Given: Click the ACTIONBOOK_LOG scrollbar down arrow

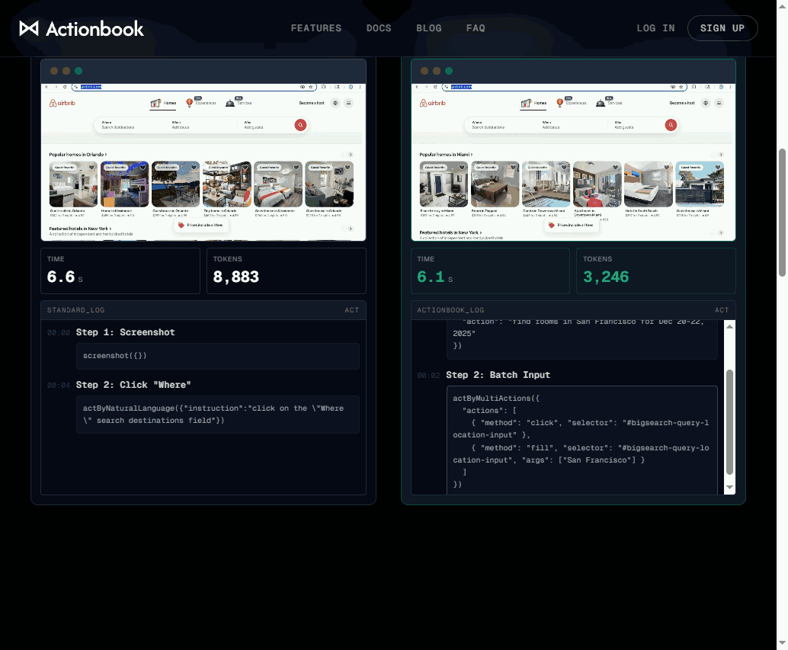Looking at the screenshot, I should click(730, 487).
